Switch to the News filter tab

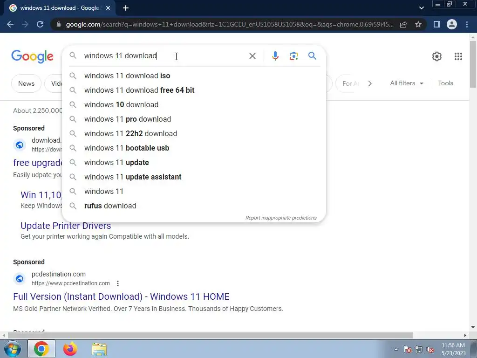(x=26, y=83)
